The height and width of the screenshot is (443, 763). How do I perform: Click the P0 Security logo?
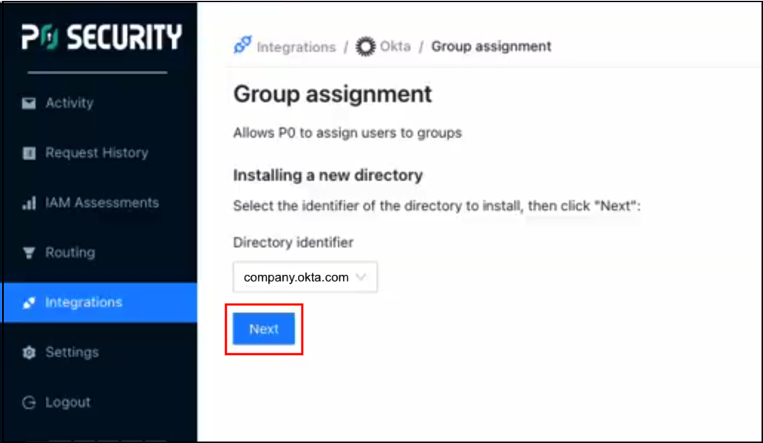101,38
